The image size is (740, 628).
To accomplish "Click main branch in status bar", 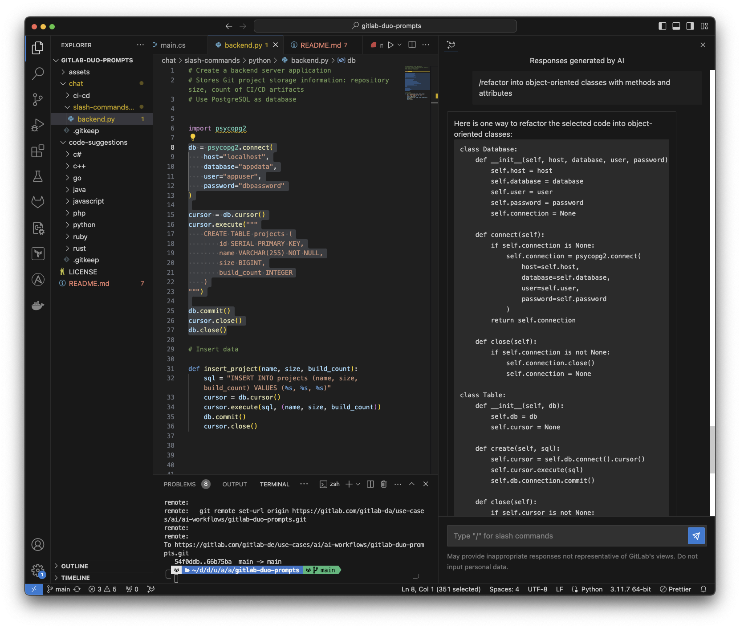I will [x=58, y=589].
